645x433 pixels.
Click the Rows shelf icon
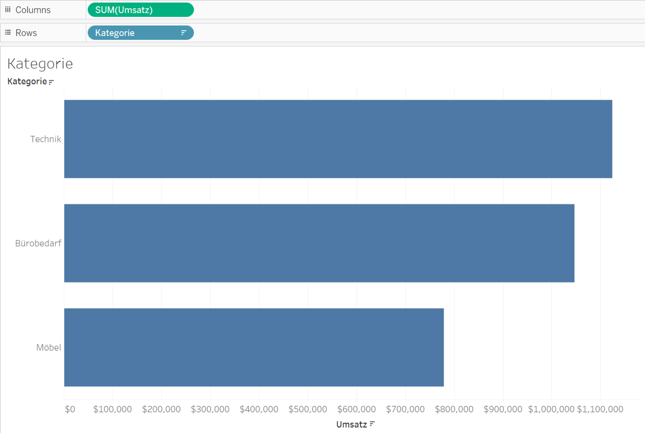(x=8, y=33)
